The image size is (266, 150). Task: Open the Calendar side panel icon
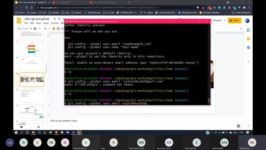[249, 30]
